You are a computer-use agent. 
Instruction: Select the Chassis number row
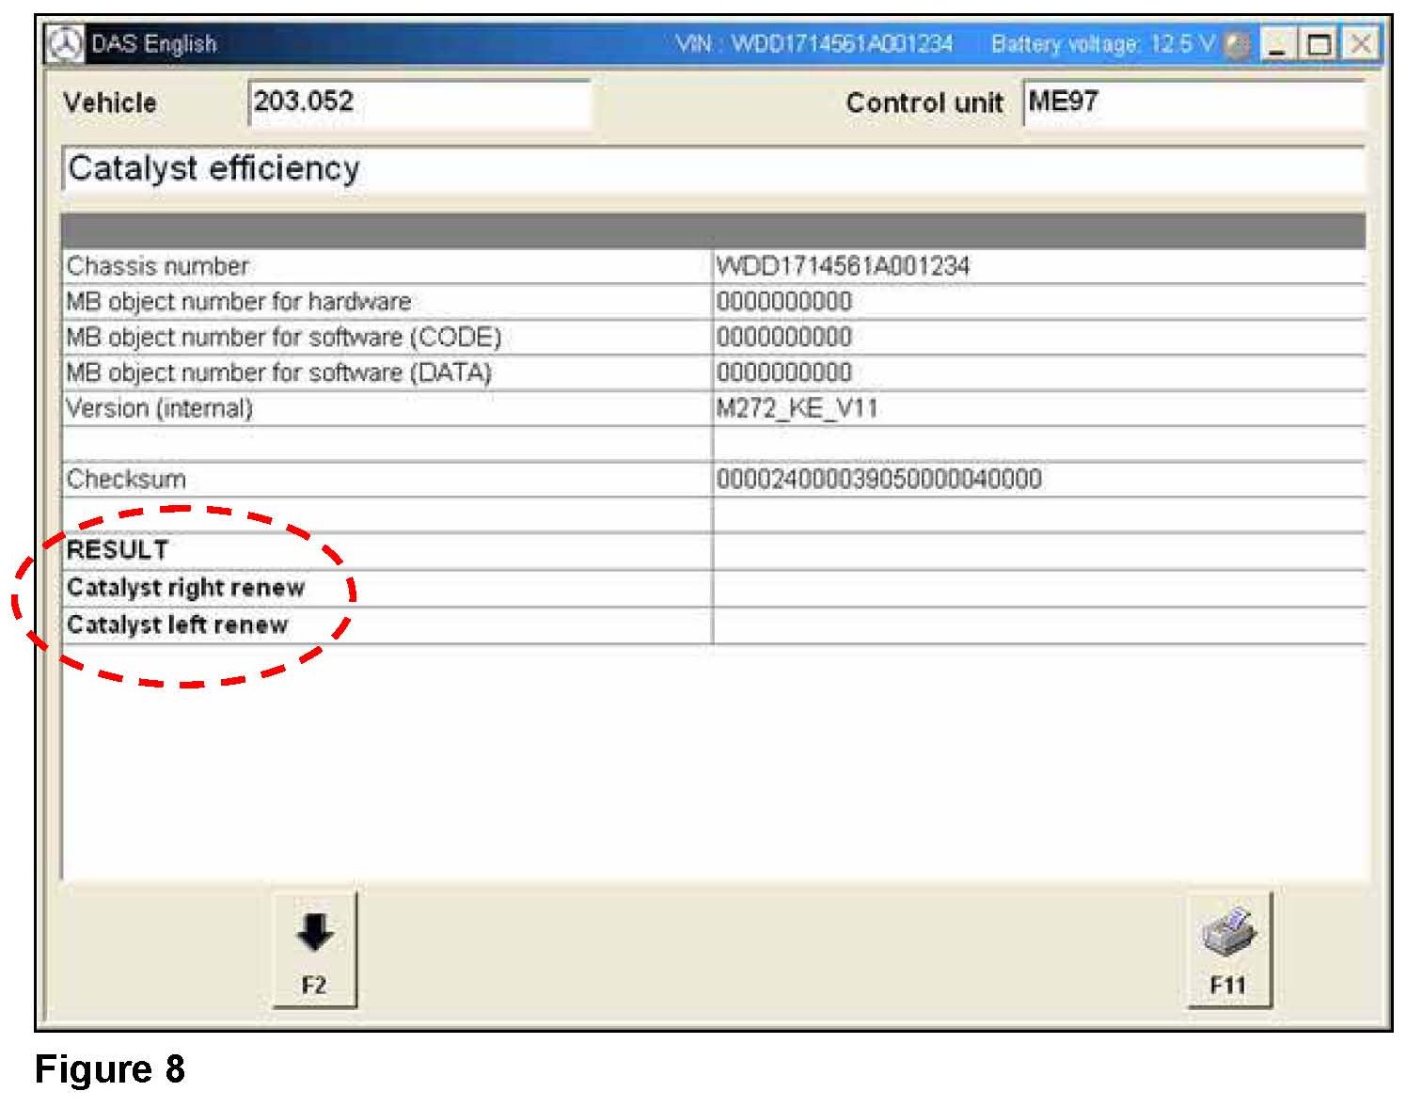714,266
